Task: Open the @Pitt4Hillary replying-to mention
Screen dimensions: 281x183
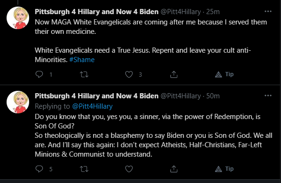Action: (x=92, y=106)
